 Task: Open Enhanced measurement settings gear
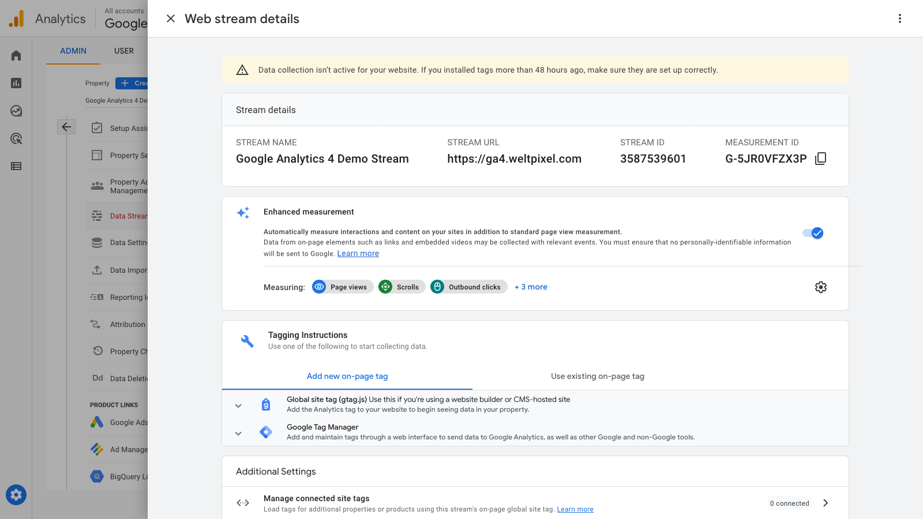click(820, 287)
